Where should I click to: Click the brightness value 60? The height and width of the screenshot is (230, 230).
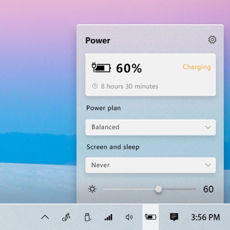(208, 189)
